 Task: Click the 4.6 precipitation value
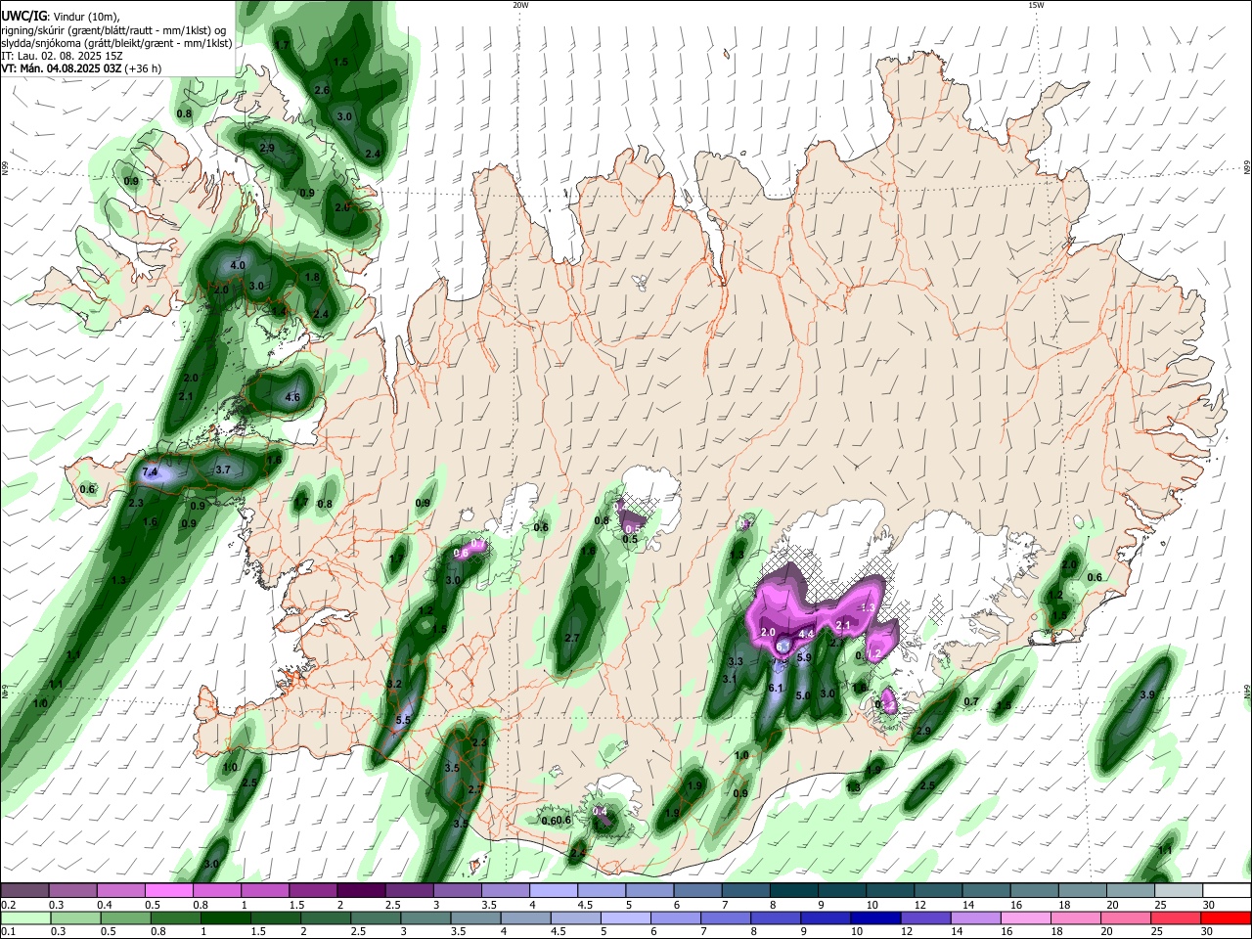[291, 398]
